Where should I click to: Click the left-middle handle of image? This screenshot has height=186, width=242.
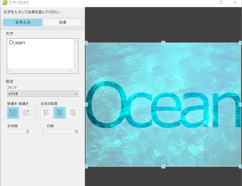[x=86, y=105]
